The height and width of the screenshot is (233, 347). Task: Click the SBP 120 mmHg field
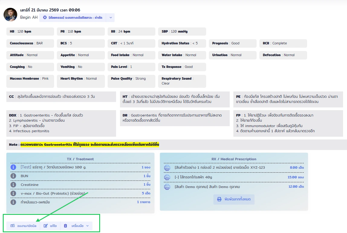(x=182, y=31)
